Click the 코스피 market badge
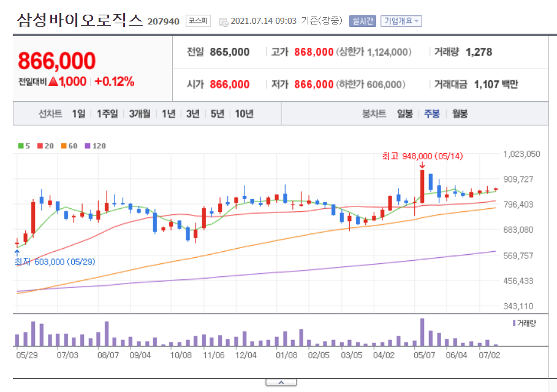The height and width of the screenshot is (392, 557). click(x=198, y=21)
